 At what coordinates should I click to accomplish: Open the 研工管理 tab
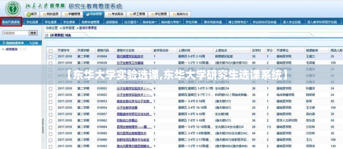tap(137, 14)
